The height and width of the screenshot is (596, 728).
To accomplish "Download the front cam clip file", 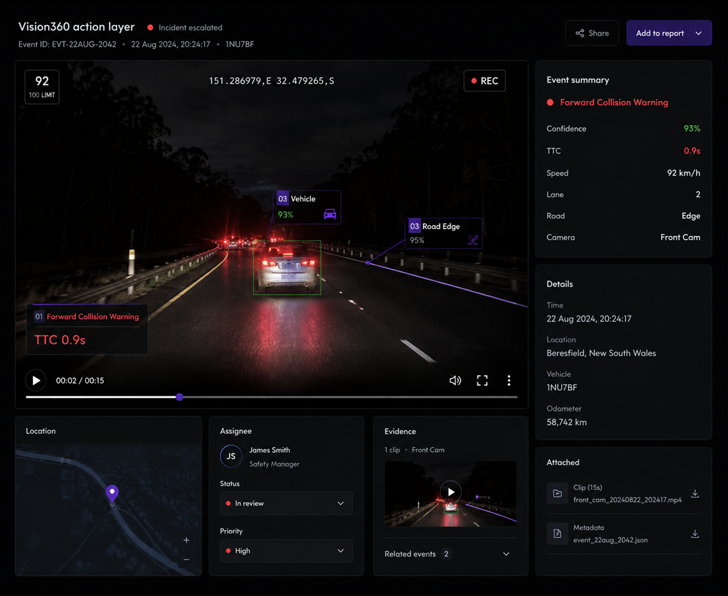I will coord(695,494).
